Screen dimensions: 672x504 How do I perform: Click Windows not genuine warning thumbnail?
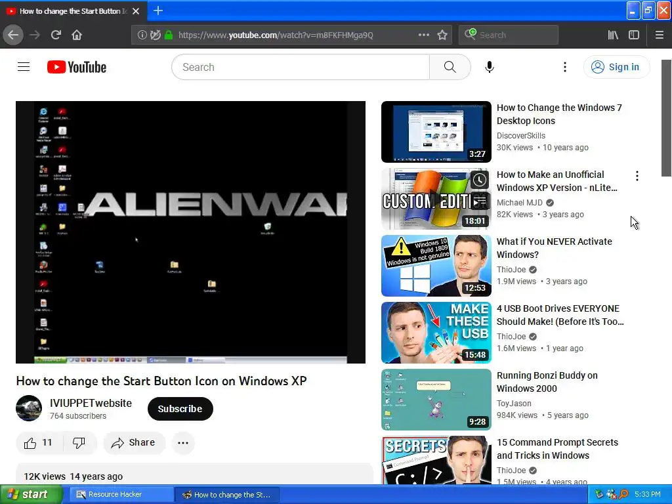pos(436,266)
